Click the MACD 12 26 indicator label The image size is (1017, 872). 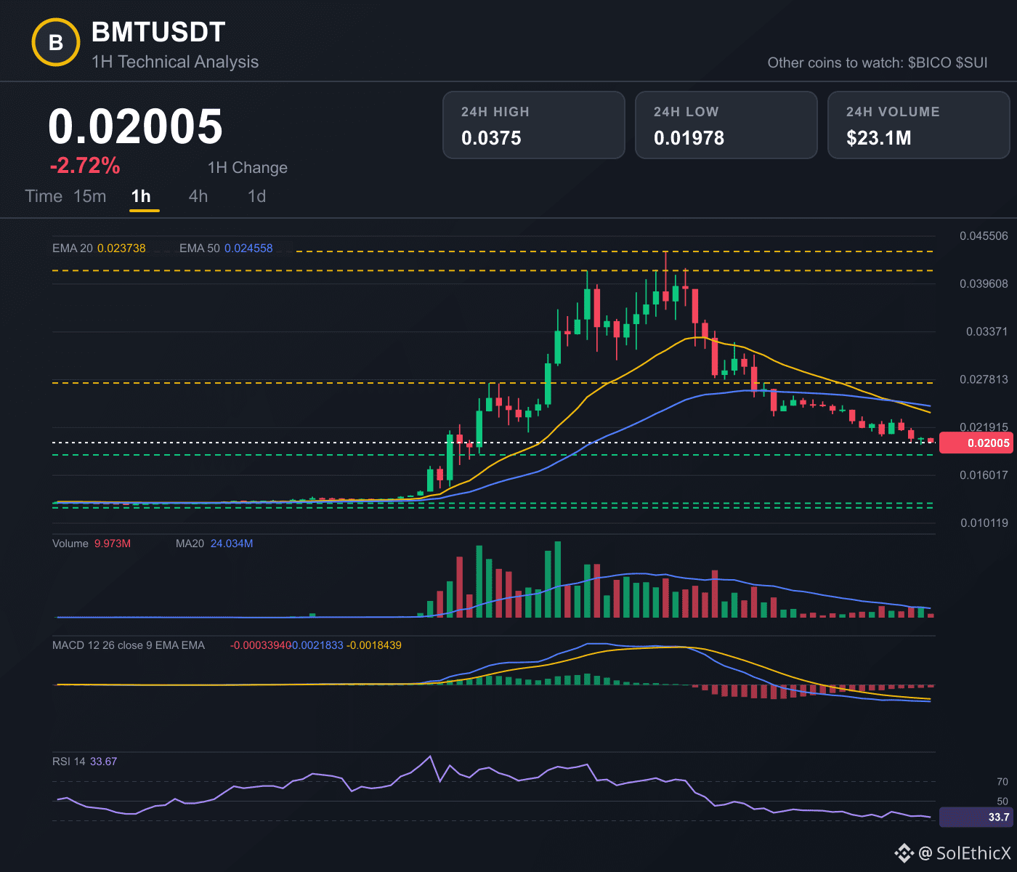point(129,645)
